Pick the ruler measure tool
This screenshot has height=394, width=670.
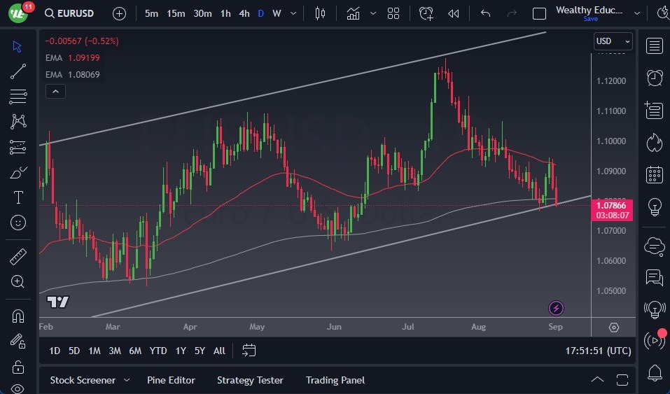(x=18, y=257)
